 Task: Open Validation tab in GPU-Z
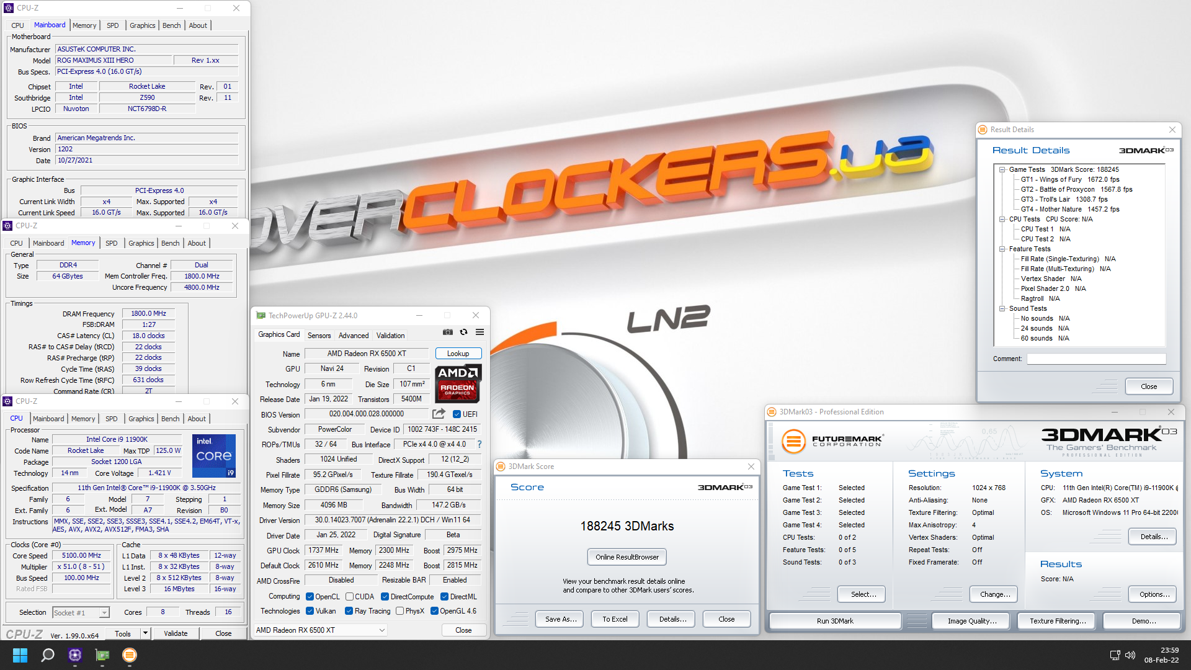pyautogui.click(x=390, y=336)
